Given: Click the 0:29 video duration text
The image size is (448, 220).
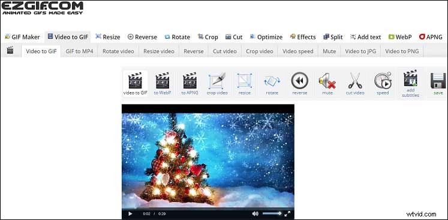Looking at the screenshot, I should coord(163,214).
